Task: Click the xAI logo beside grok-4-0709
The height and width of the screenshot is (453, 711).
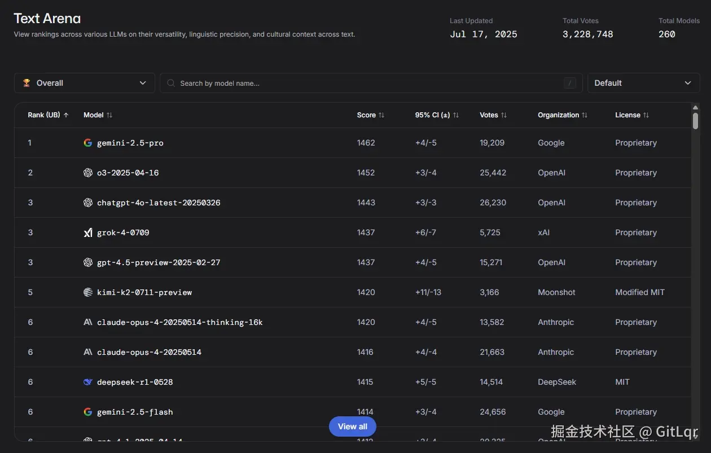Action: [x=88, y=232]
